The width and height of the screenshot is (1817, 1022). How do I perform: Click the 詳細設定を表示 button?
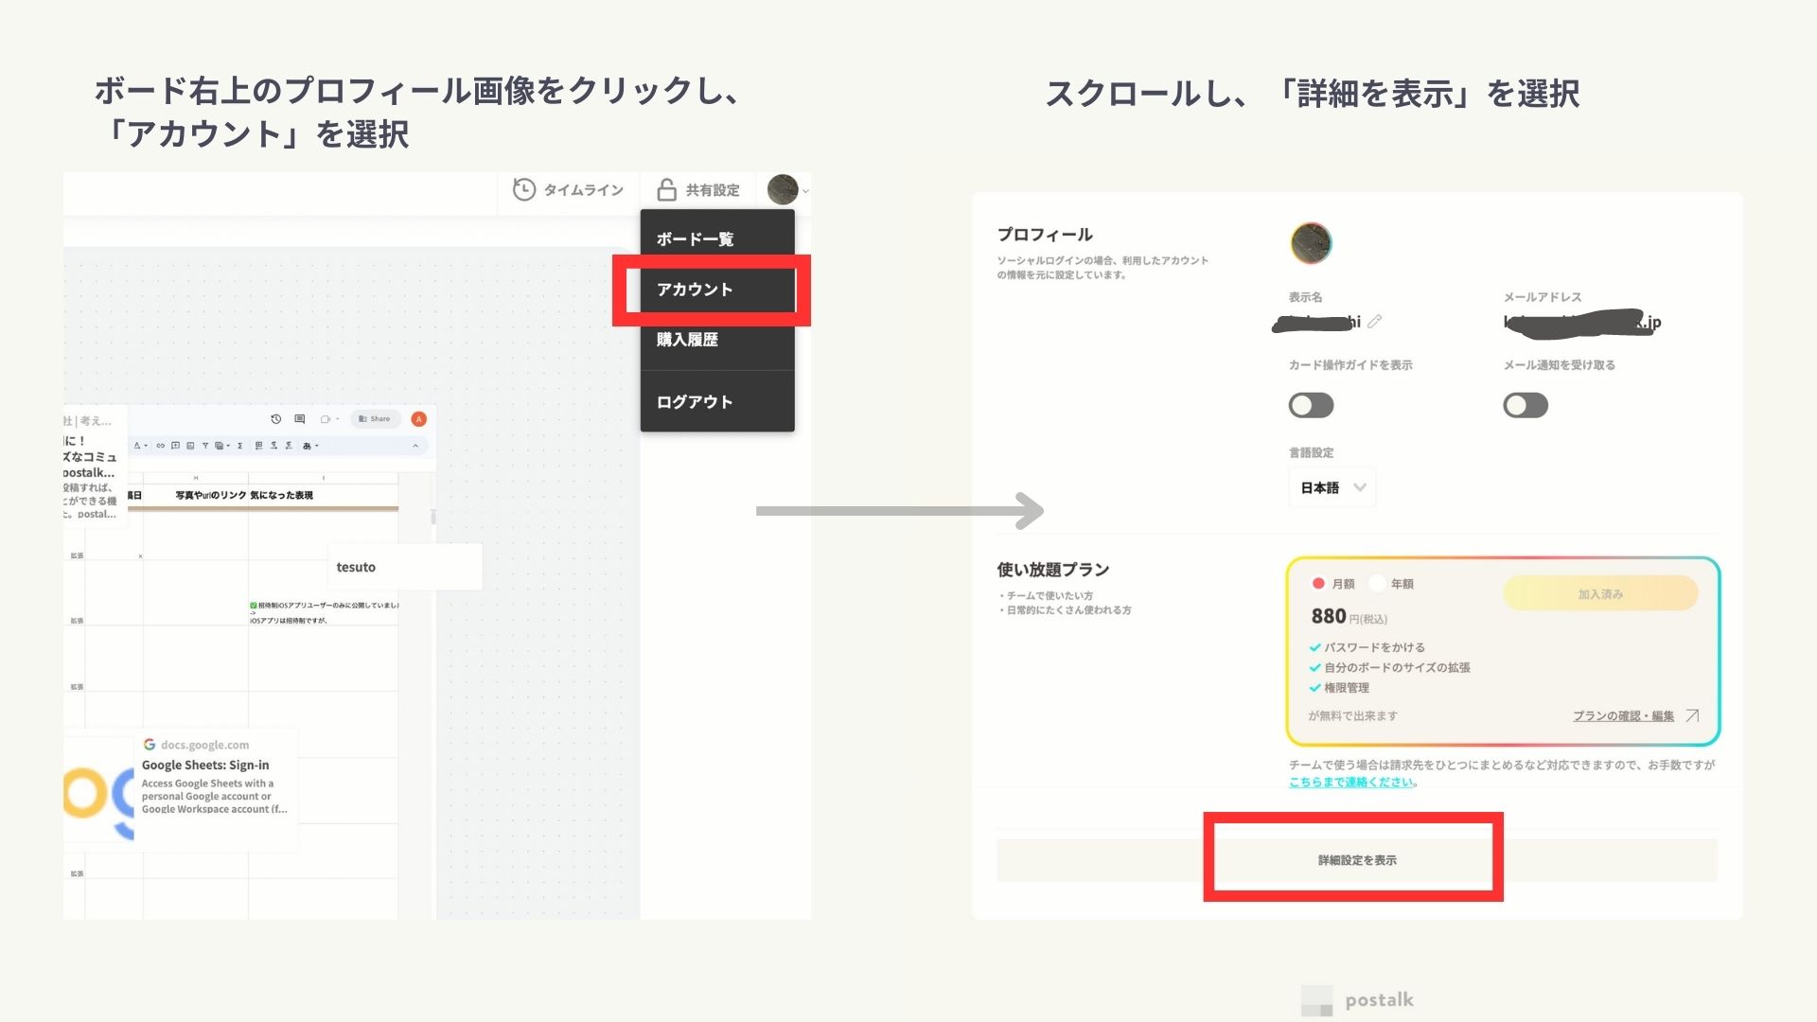pos(1356,860)
